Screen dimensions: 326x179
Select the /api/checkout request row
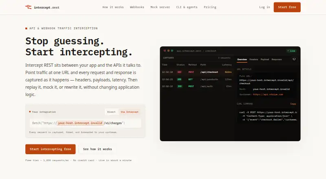(197, 72)
